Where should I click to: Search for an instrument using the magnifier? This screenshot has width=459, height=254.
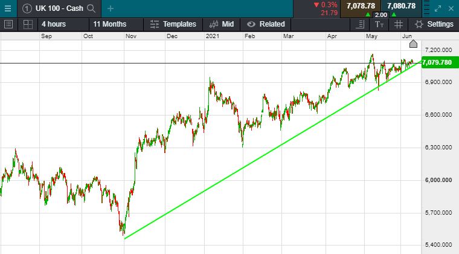point(91,8)
